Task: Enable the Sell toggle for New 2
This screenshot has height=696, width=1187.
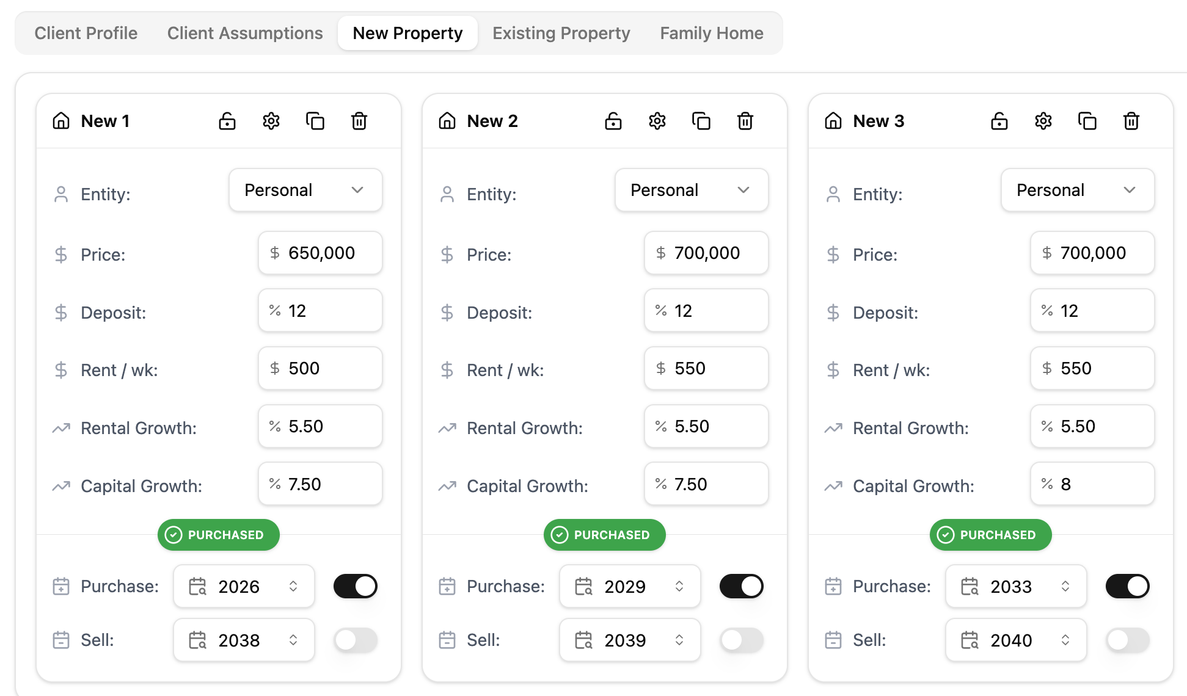Action: tap(742, 640)
